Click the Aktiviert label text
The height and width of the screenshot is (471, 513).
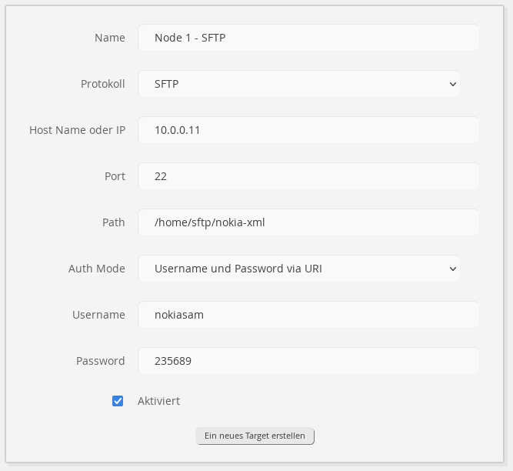point(158,401)
